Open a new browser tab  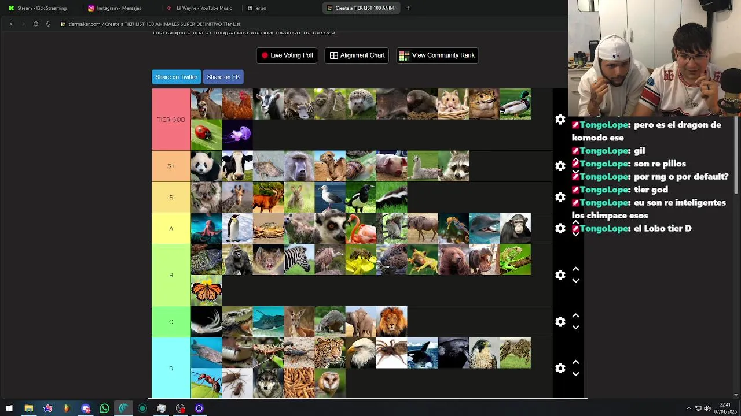pos(408,8)
